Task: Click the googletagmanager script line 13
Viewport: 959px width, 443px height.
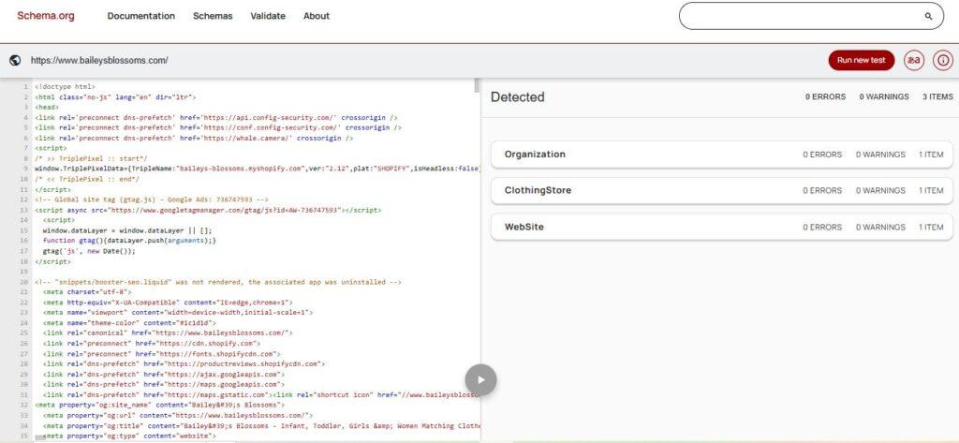Action: 208,210
